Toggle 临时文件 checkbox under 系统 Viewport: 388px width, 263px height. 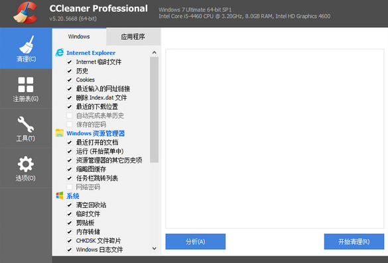coord(70,214)
